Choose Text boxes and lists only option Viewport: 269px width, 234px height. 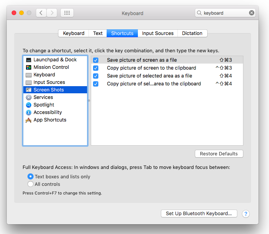[x=31, y=177]
